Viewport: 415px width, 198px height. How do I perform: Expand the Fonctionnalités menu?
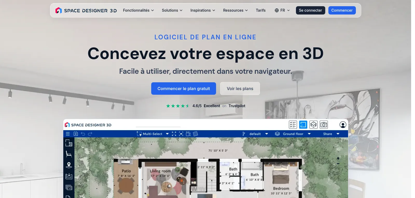pyautogui.click(x=139, y=10)
